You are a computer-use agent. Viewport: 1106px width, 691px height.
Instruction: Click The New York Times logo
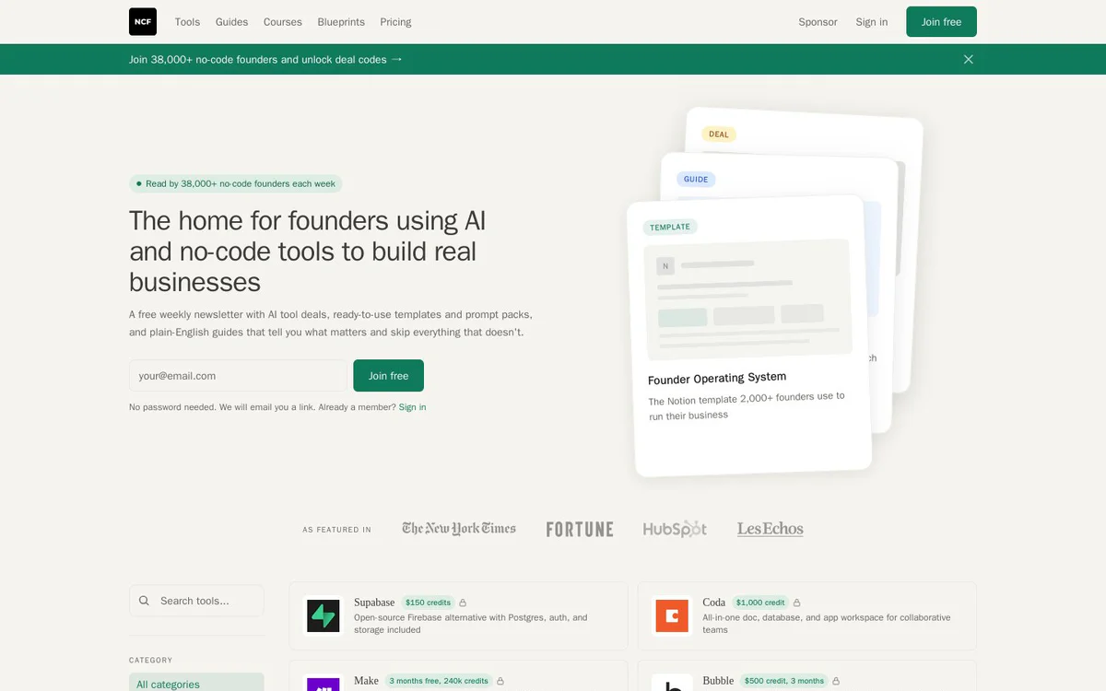(459, 529)
